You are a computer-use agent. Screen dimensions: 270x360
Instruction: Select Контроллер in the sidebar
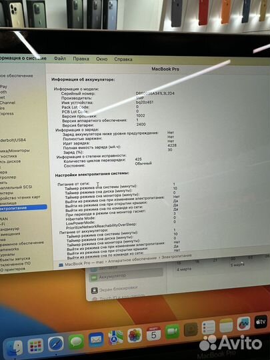tap(8, 177)
